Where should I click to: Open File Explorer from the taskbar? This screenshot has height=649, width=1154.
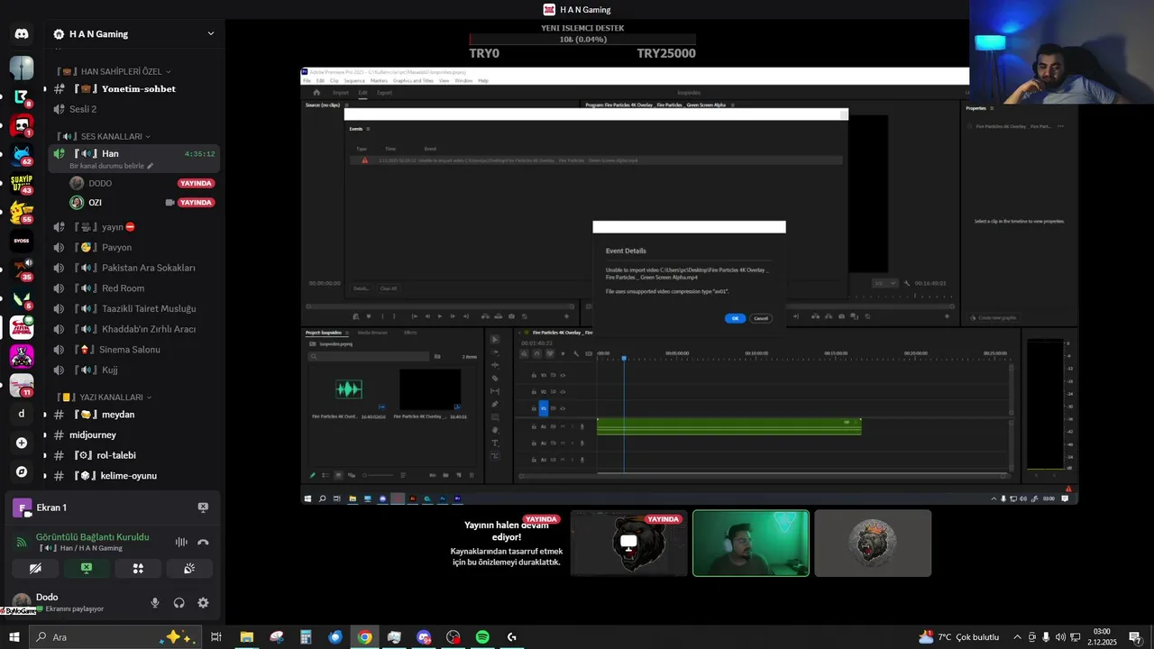[246, 637]
